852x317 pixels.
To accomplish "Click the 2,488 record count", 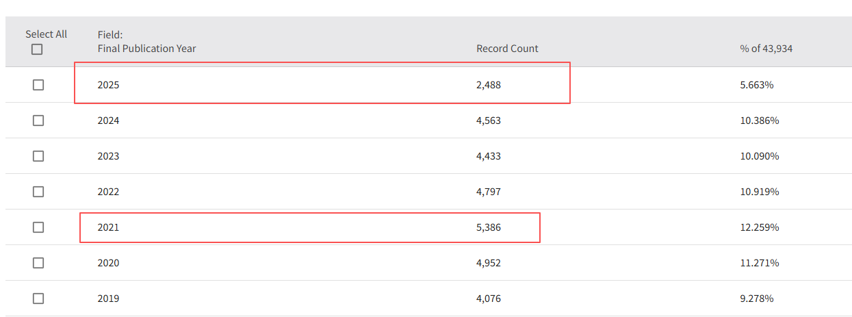I will tap(489, 85).
